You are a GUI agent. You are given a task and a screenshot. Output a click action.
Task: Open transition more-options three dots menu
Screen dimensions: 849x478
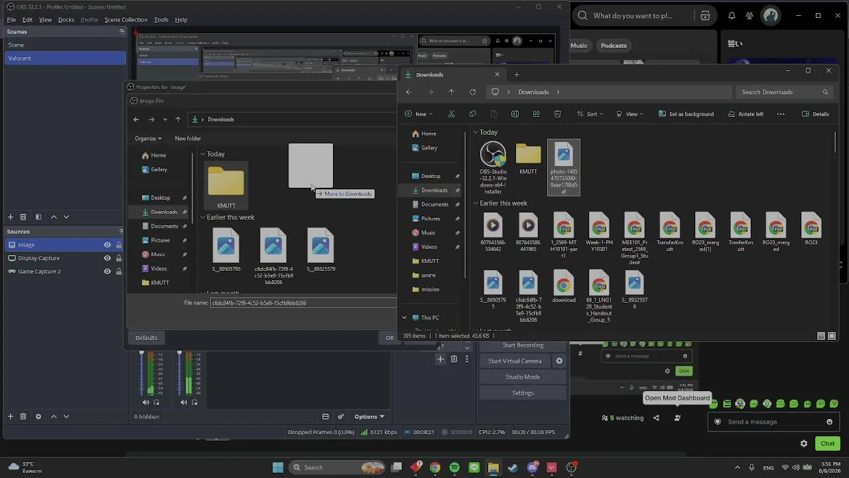(x=466, y=359)
